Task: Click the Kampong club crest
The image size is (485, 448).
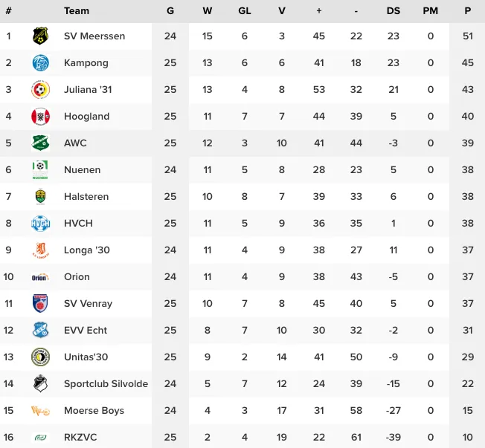Action: [40, 63]
